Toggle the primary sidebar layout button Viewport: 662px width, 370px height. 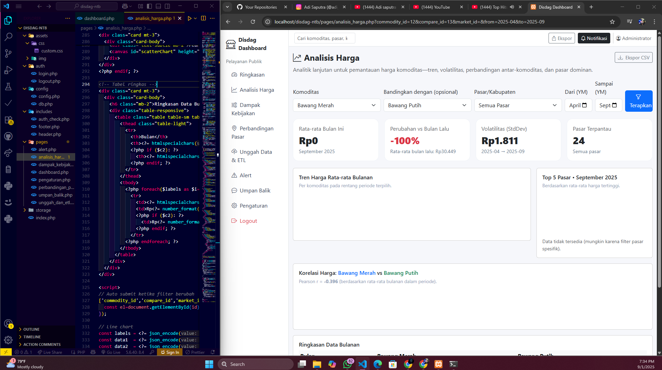(149, 6)
